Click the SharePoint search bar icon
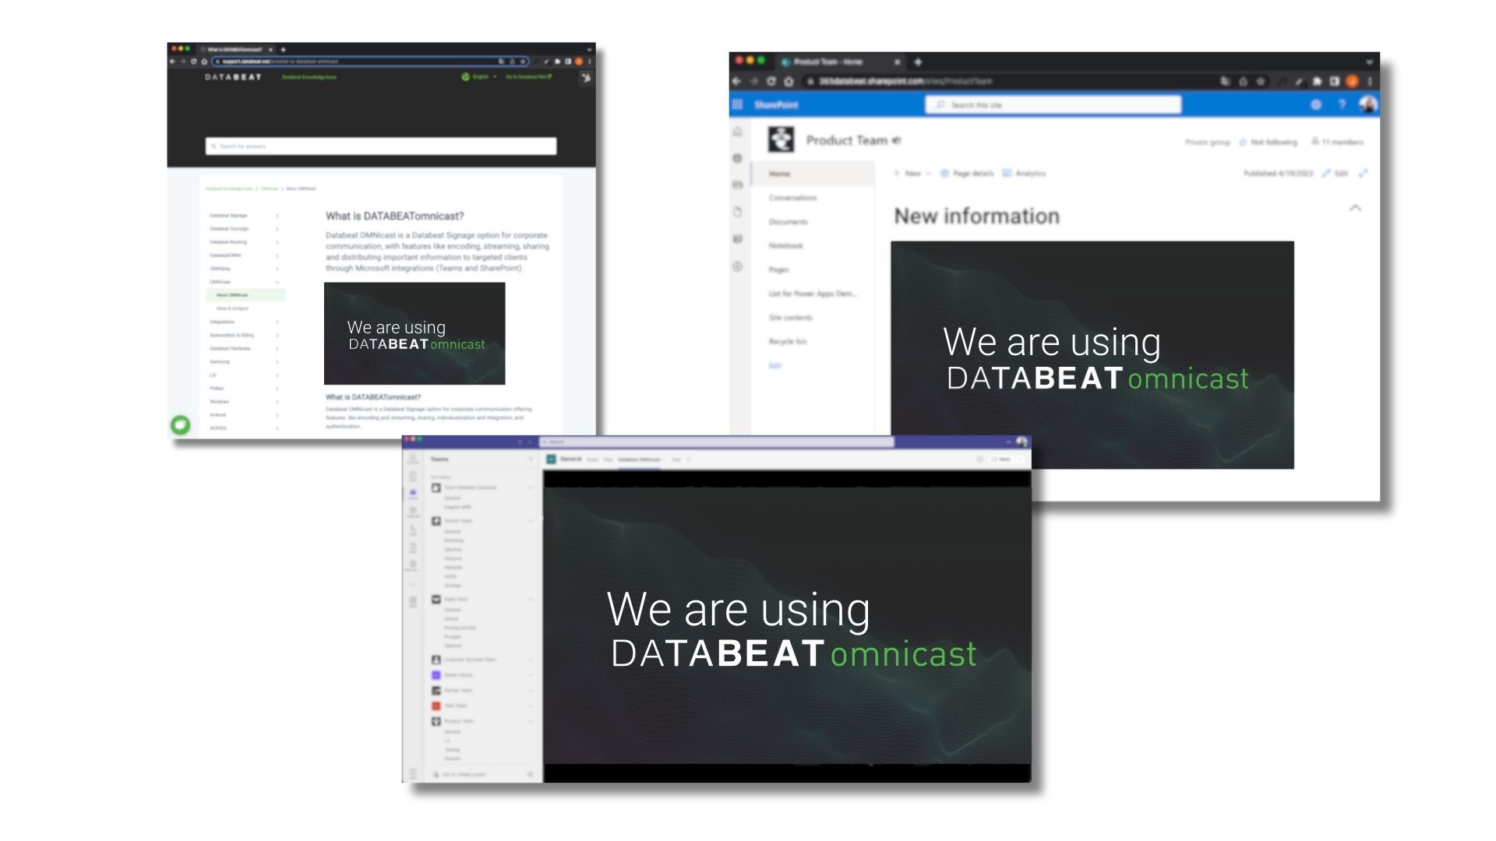The width and height of the screenshot is (1496, 841). click(942, 105)
